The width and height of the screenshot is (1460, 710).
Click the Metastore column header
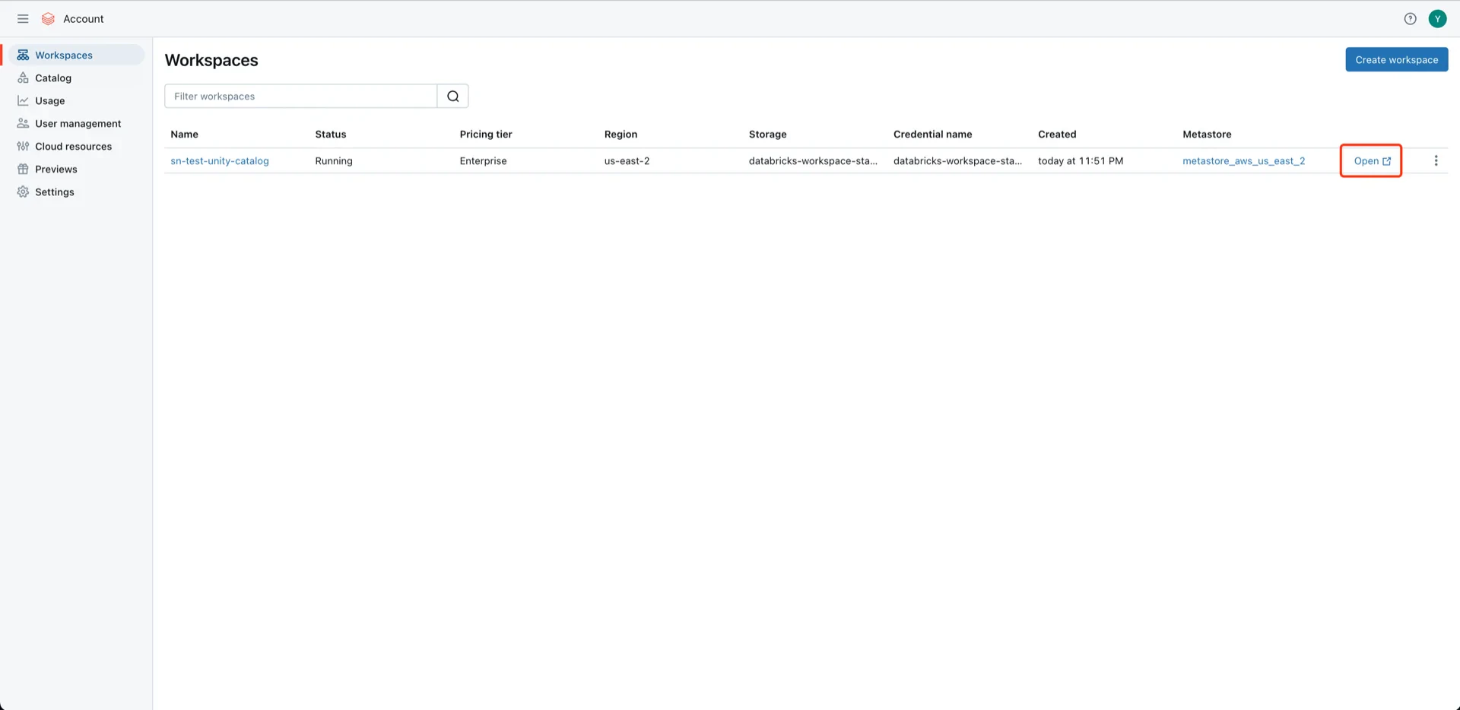1207,134
